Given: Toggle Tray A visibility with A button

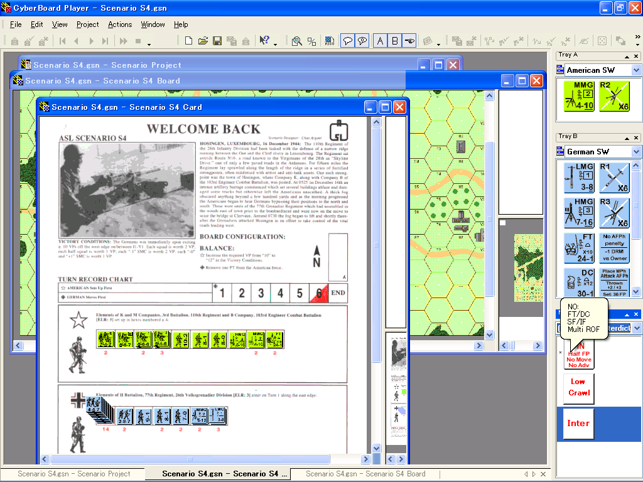Looking at the screenshot, I should 380,41.
